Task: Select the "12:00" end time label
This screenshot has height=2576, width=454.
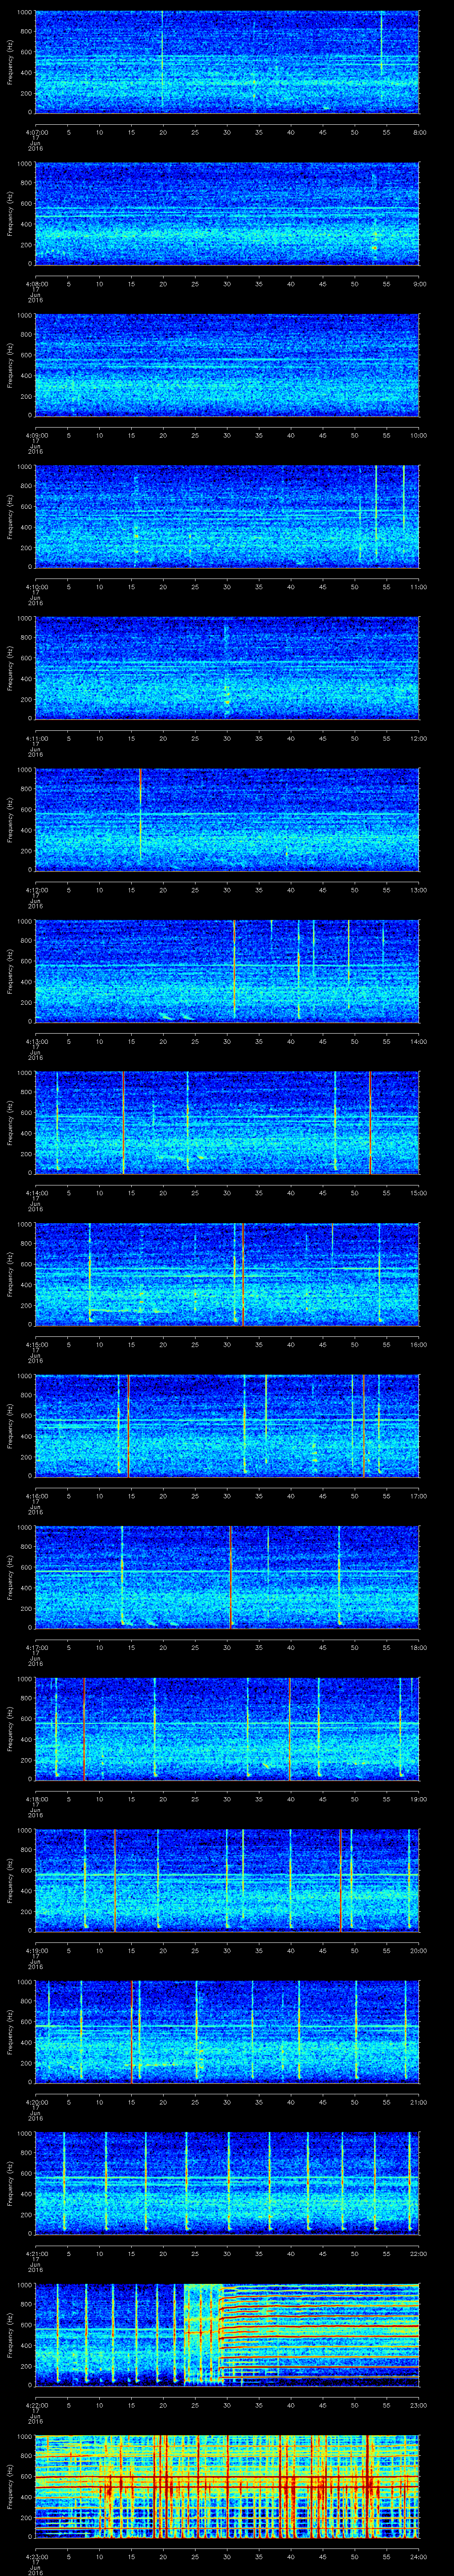Action: pyautogui.click(x=418, y=738)
